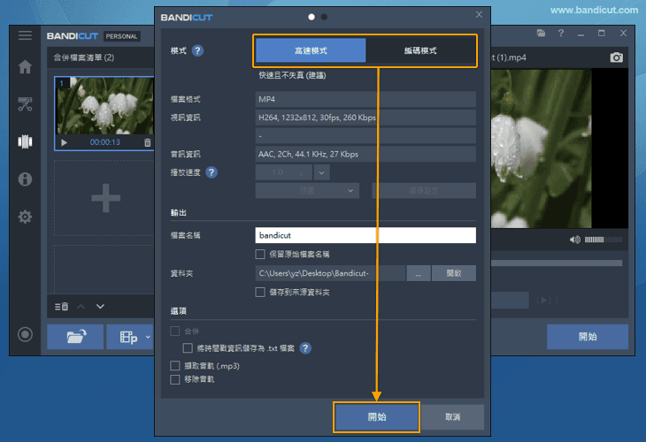This screenshot has width=646, height=442.
Task: Adjust the volume level bar
Action: [604, 240]
